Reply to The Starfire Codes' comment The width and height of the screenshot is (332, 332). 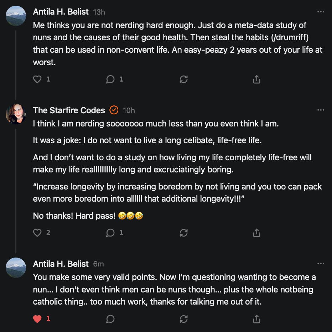coord(110,233)
